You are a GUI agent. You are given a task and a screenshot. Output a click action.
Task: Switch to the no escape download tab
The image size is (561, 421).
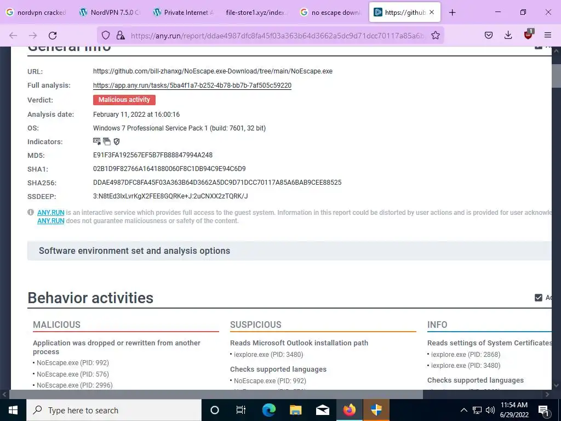(x=330, y=13)
